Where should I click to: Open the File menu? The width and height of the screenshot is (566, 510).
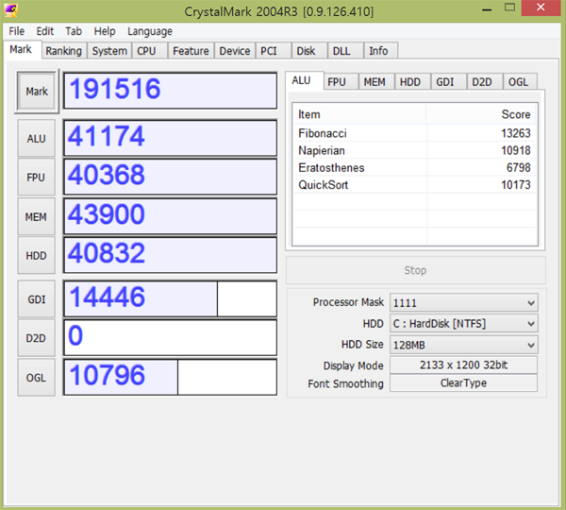[x=17, y=31]
